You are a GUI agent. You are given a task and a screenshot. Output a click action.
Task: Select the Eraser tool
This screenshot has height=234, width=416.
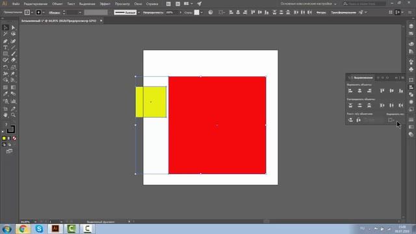pyautogui.click(x=13, y=60)
